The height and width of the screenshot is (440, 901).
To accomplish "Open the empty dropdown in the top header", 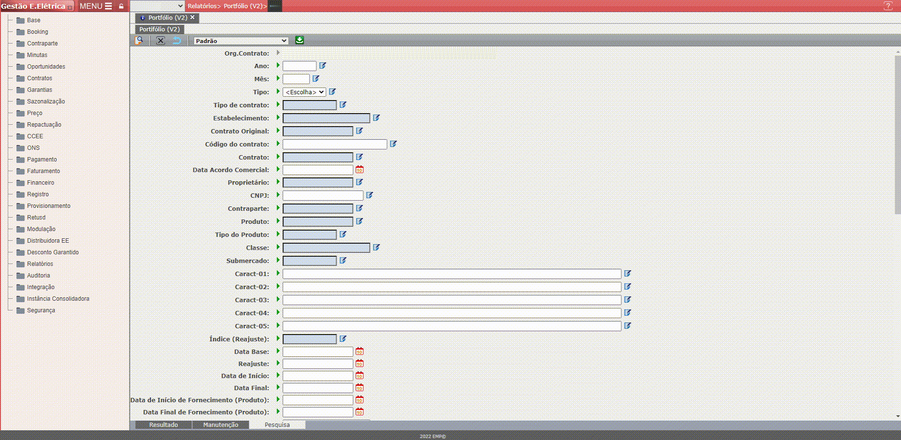I will pos(158,6).
